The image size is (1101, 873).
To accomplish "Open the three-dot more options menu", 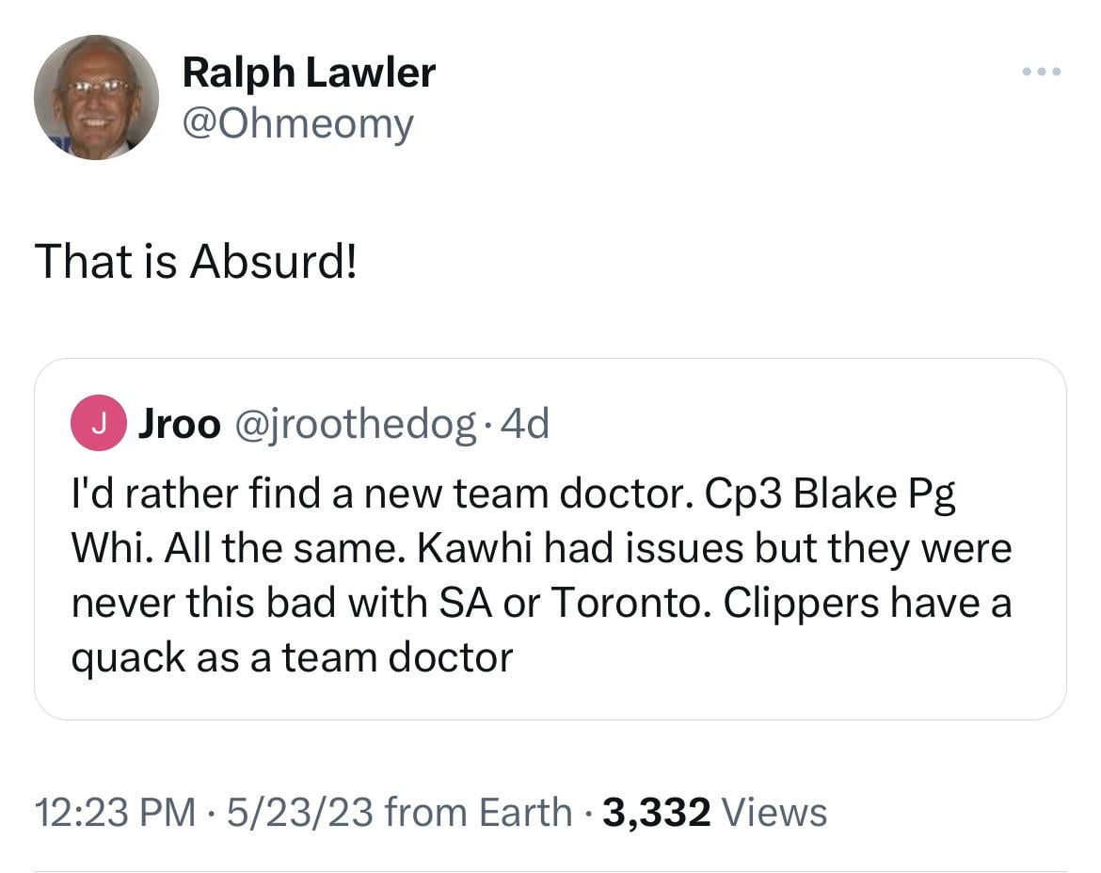I will (x=1043, y=72).
